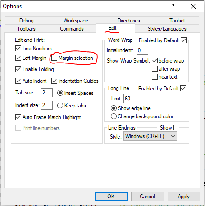Click the Tab size input field
Image resolution: width=205 pixels, height=206 pixels.
(47, 93)
